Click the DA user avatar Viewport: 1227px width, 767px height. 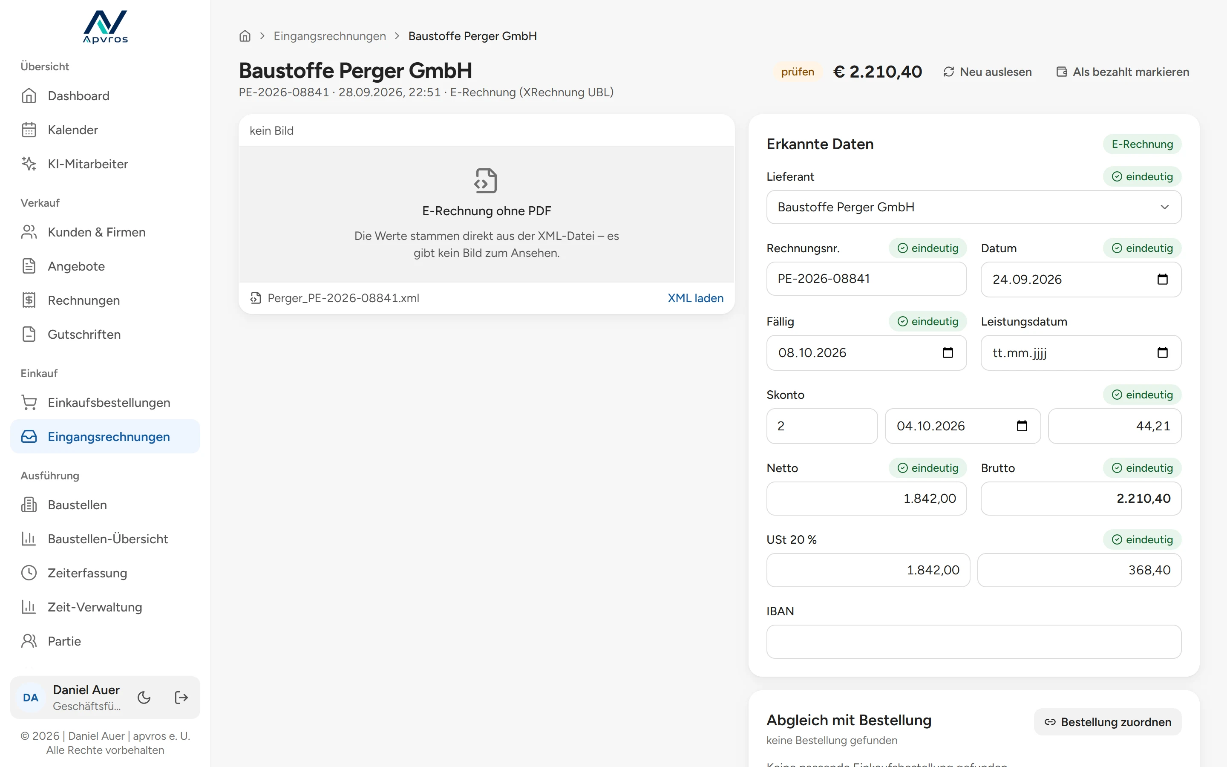(30, 698)
